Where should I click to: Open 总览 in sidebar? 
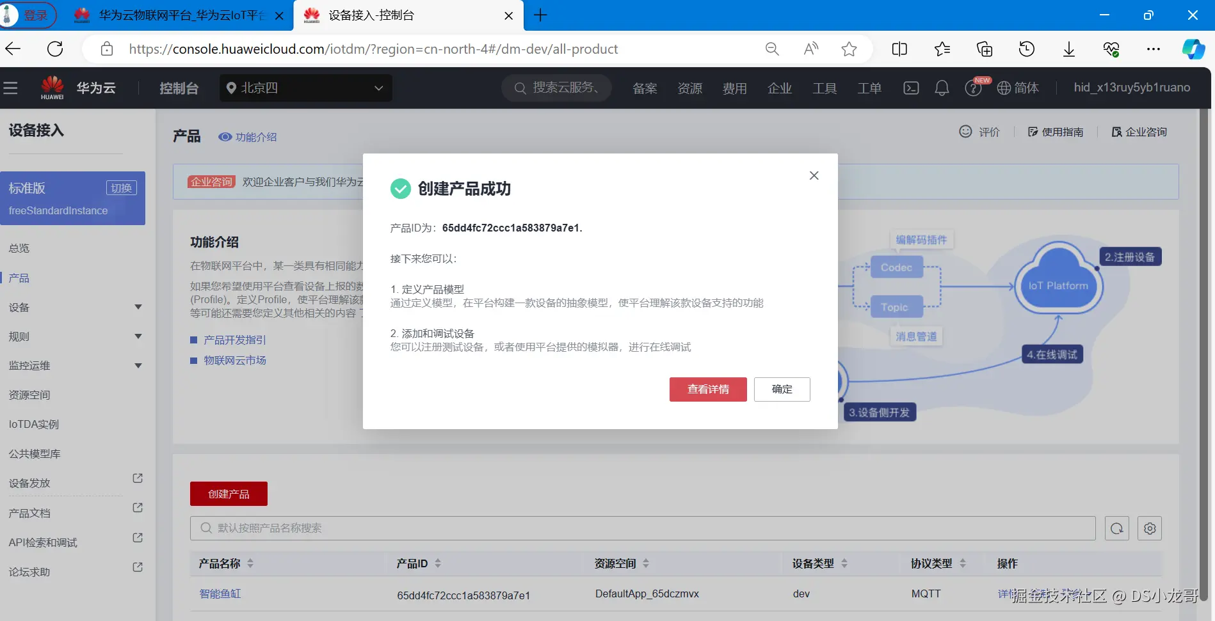point(19,248)
